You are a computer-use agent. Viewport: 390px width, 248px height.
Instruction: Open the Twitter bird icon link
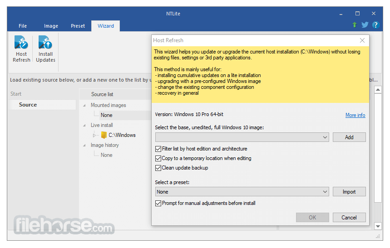click(365, 25)
